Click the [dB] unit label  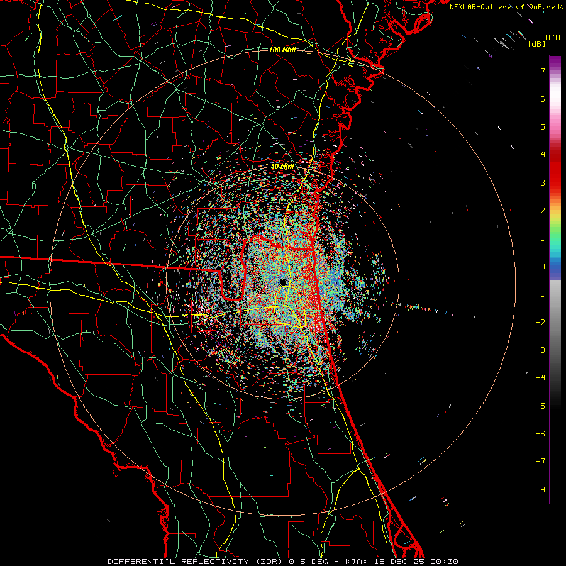(537, 43)
